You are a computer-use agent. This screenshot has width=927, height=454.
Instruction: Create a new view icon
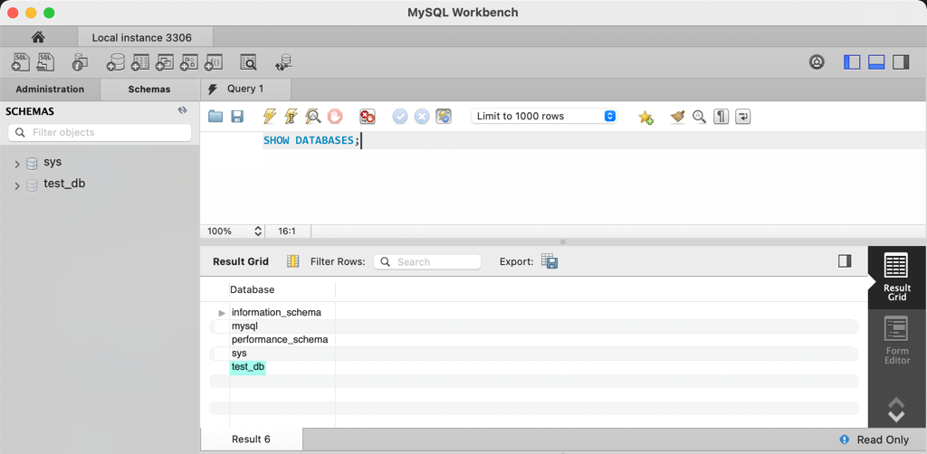pyautogui.click(x=164, y=62)
